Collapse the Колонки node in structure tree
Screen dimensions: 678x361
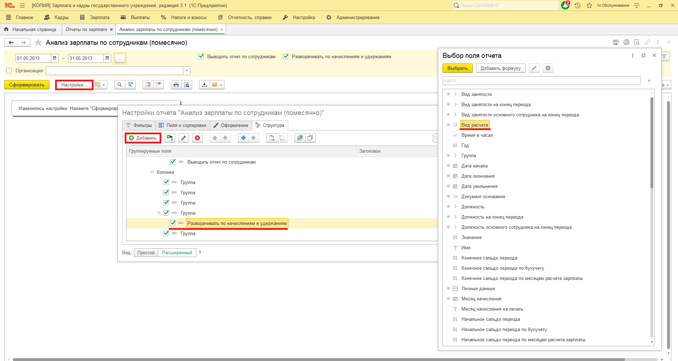[x=152, y=172]
